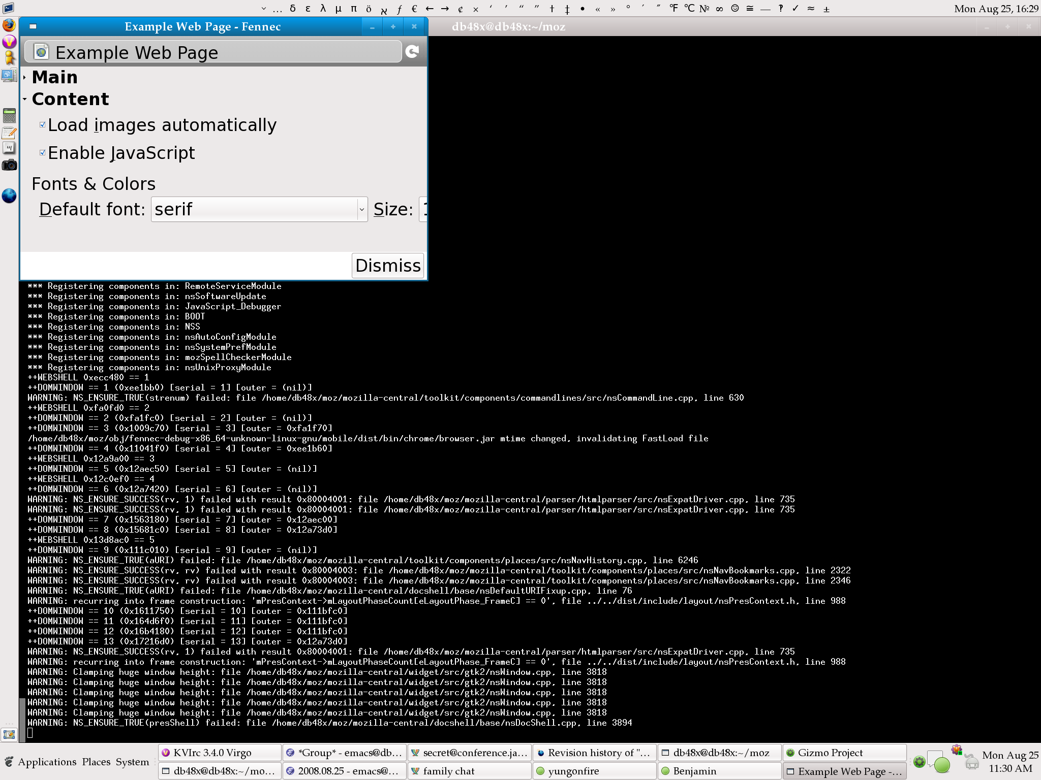Open the Fennec window menu icon
The image size is (1041, 780).
[33, 26]
